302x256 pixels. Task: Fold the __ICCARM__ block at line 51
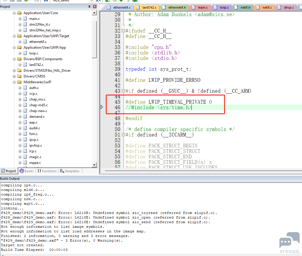pyautogui.click(x=123, y=135)
